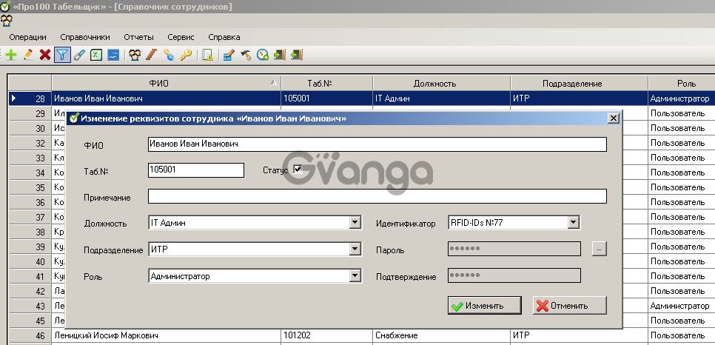Viewport: 715px width, 345px height.
Task: Click the Excel export icon
Action: [x=96, y=55]
